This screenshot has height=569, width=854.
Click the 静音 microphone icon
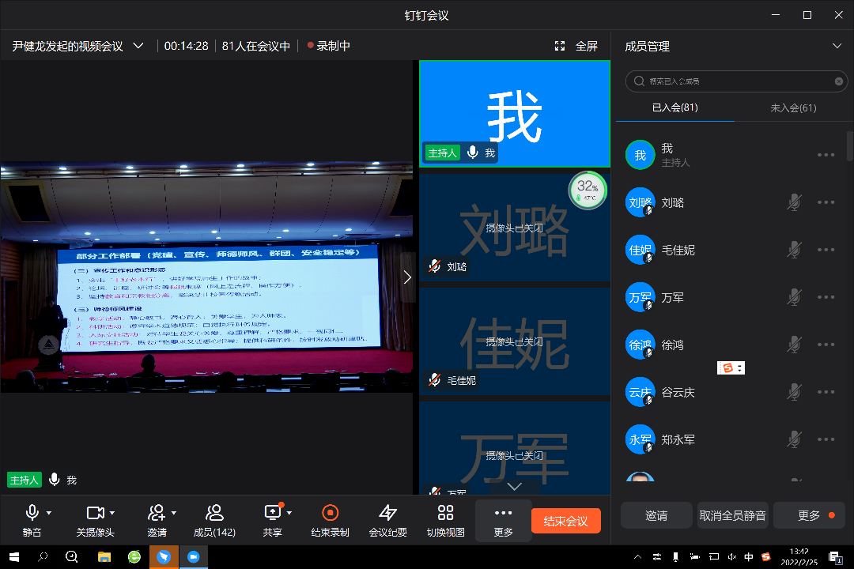[x=32, y=513]
